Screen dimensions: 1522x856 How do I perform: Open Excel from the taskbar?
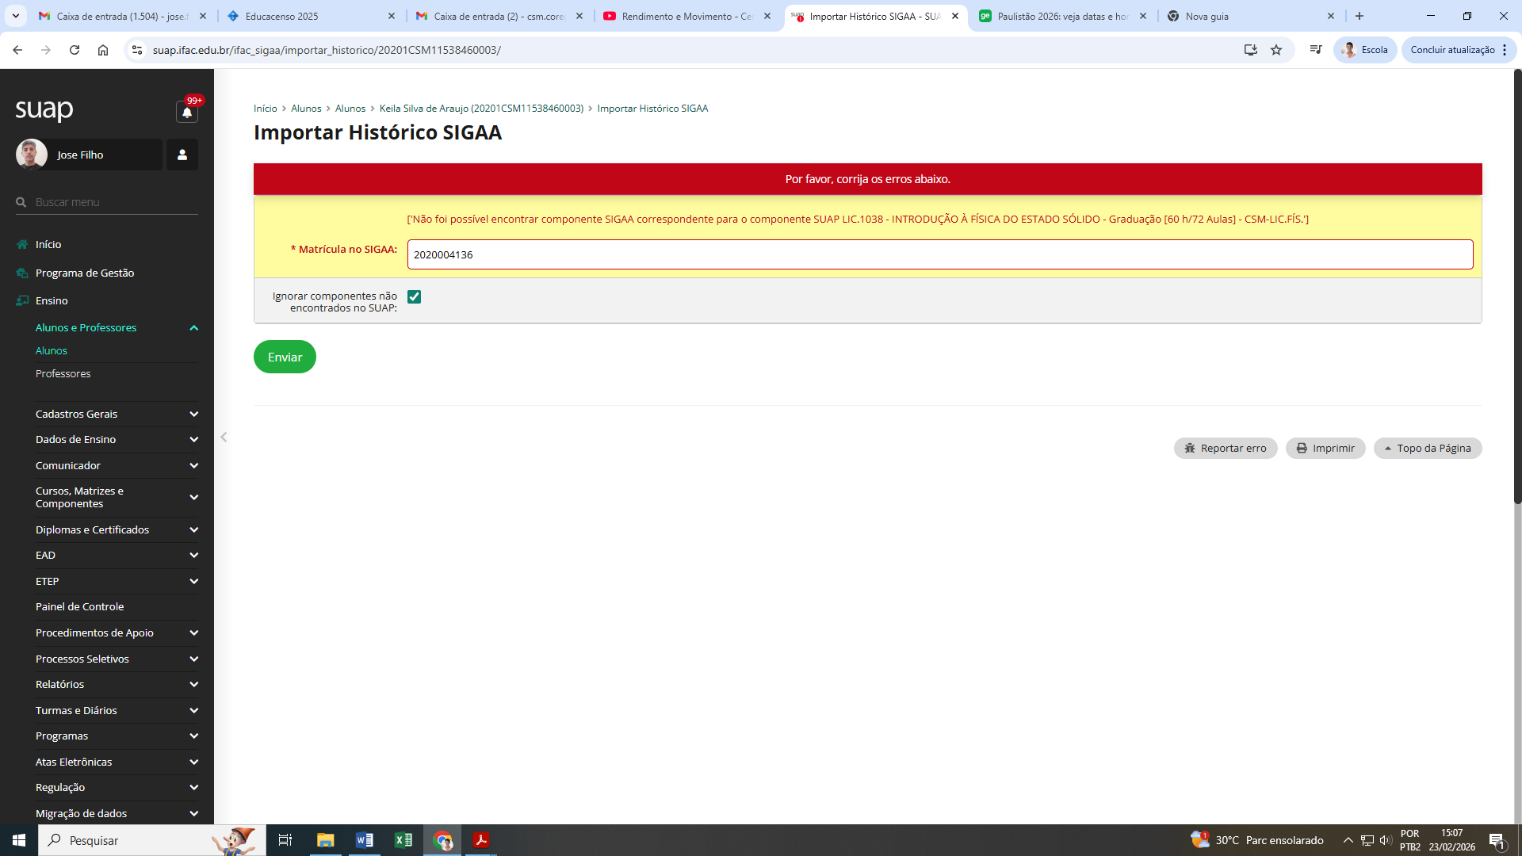pos(403,840)
